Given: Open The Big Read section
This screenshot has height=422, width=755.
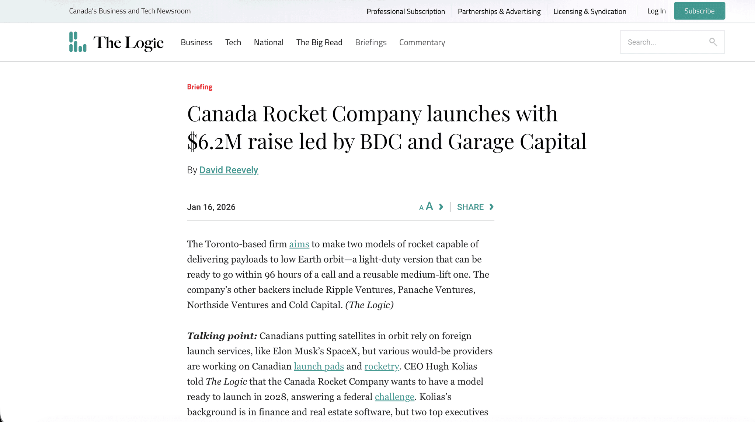Looking at the screenshot, I should (x=319, y=42).
